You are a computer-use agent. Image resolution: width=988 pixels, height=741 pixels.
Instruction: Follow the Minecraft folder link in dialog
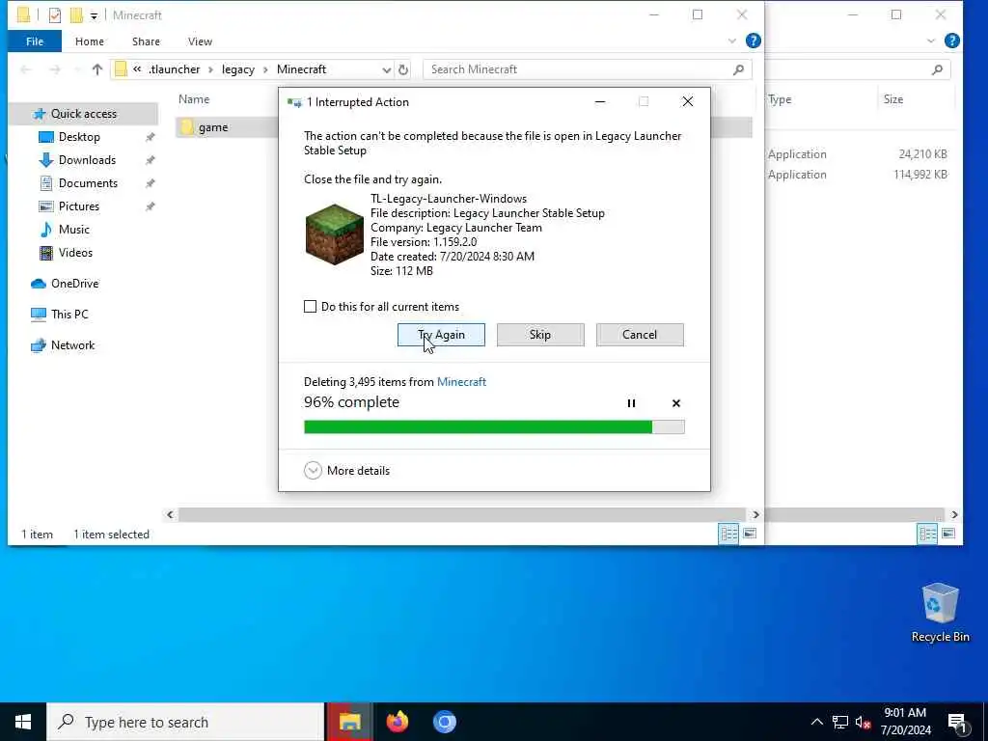click(461, 382)
